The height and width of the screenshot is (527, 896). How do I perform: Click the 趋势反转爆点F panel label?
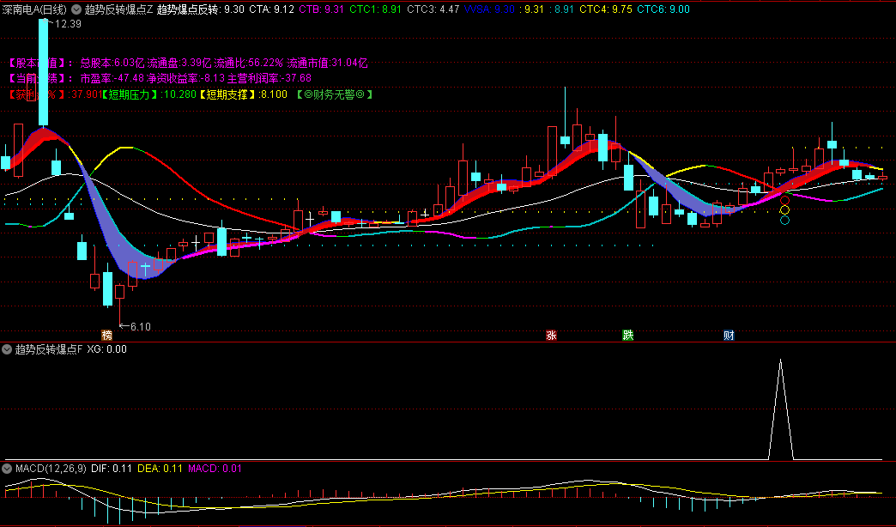(x=48, y=349)
